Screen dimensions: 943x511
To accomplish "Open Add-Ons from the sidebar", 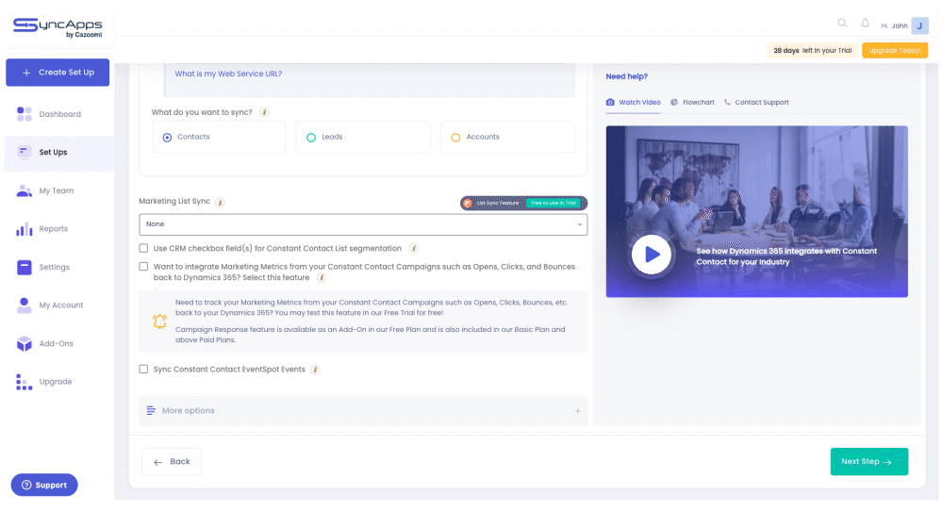I will tap(58, 343).
